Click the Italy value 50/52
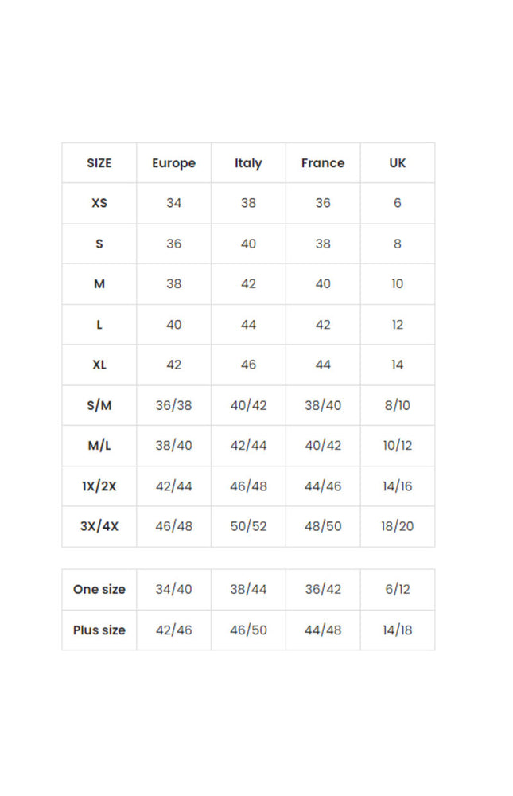The width and height of the screenshot is (513, 796). coord(248,526)
